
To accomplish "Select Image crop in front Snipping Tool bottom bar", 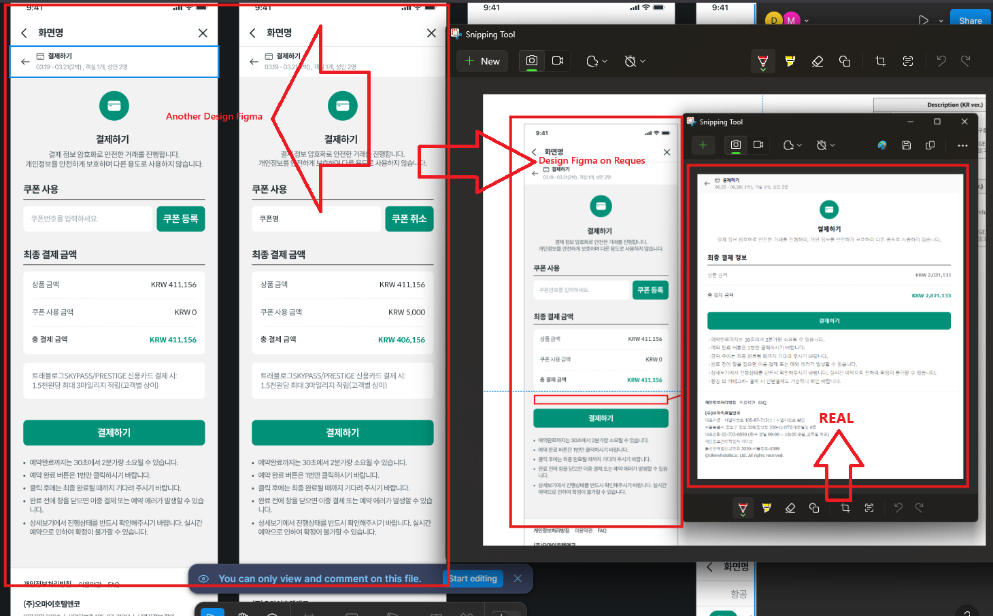I will point(845,508).
